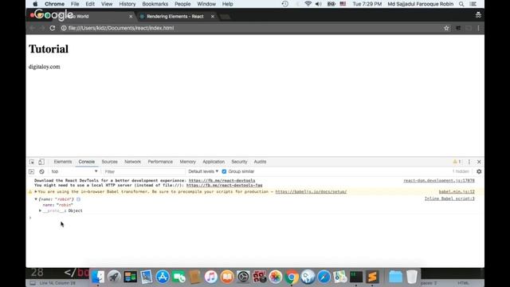Click the address bar showing index.html path
The width and height of the screenshot is (510, 287).
coord(121,28)
